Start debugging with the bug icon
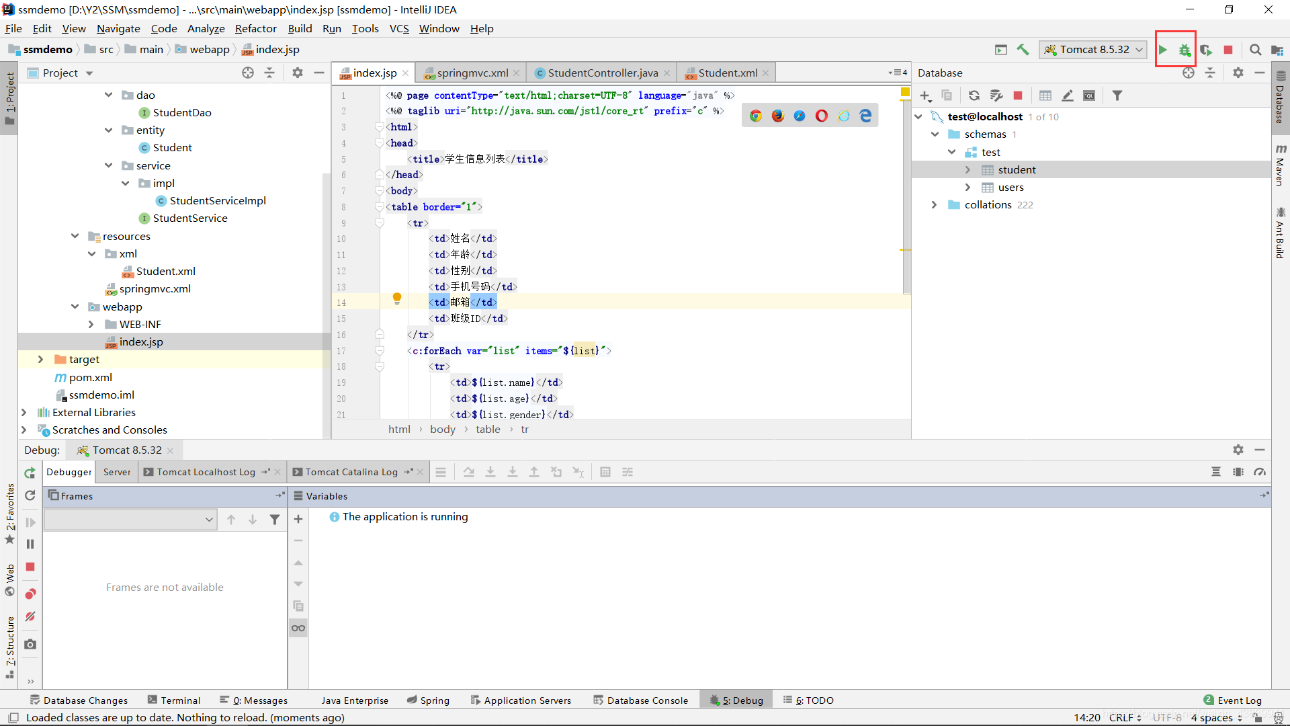 click(1185, 50)
